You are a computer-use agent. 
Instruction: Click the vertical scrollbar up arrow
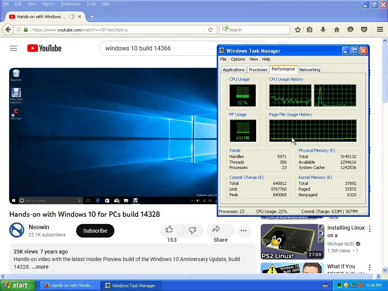385,41
